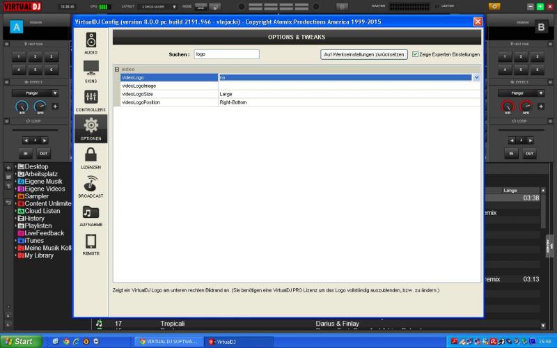The width and height of the screenshot is (557, 348).
Task: Click the loop halve arrow on deck A
Action: pyautogui.click(x=26, y=141)
